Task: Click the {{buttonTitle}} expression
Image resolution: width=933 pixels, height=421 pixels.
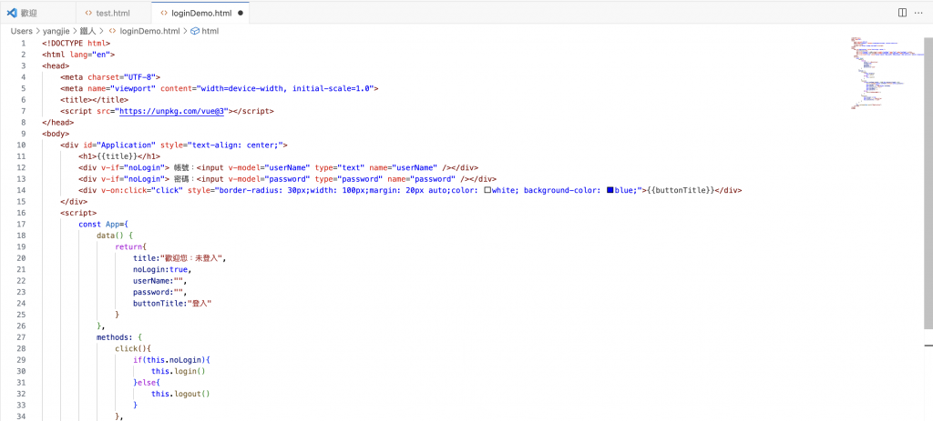Action: pyautogui.click(x=682, y=190)
